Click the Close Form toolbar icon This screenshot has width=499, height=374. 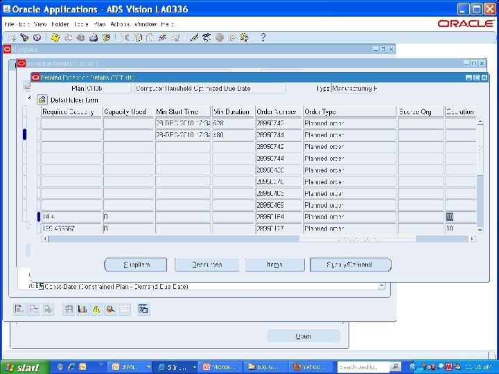coord(106,38)
